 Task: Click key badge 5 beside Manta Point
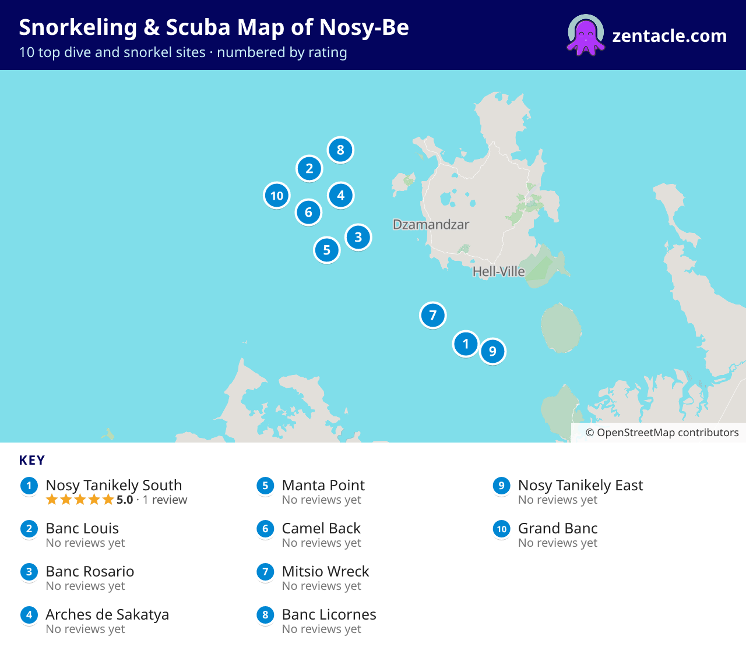(265, 486)
